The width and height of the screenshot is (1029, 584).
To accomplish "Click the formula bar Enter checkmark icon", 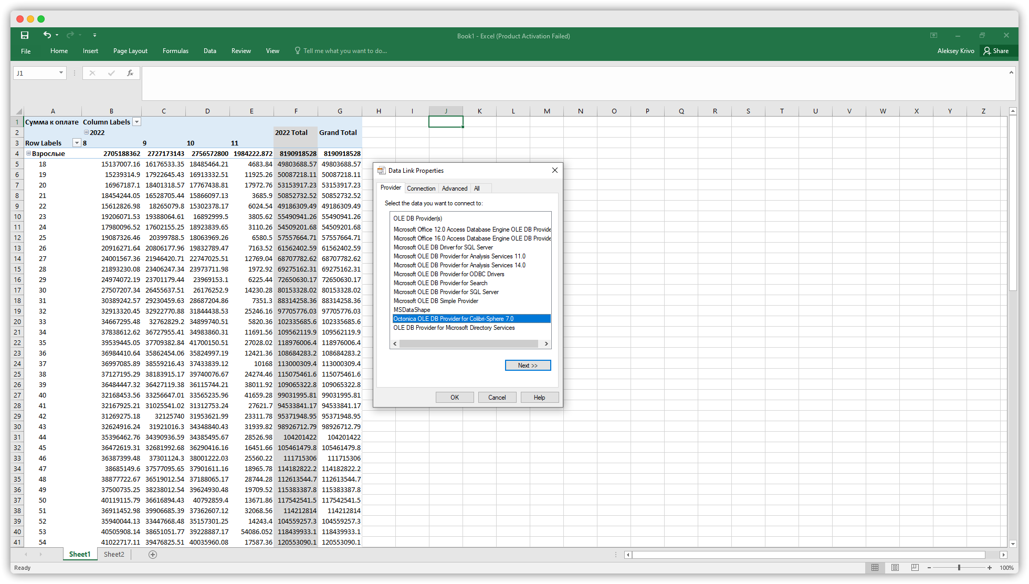I will [x=111, y=73].
